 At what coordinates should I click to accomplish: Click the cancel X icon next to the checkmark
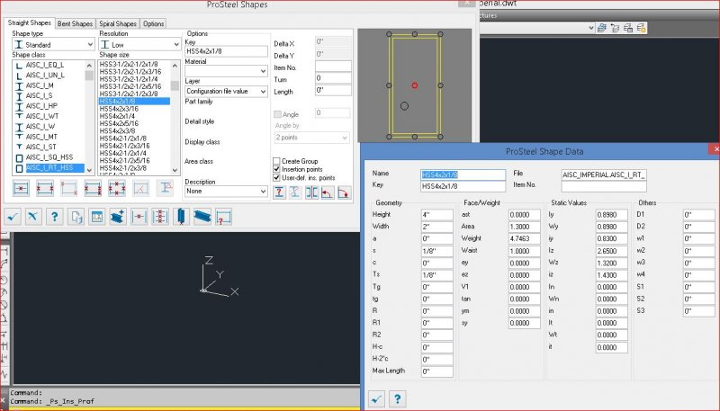tap(32, 217)
